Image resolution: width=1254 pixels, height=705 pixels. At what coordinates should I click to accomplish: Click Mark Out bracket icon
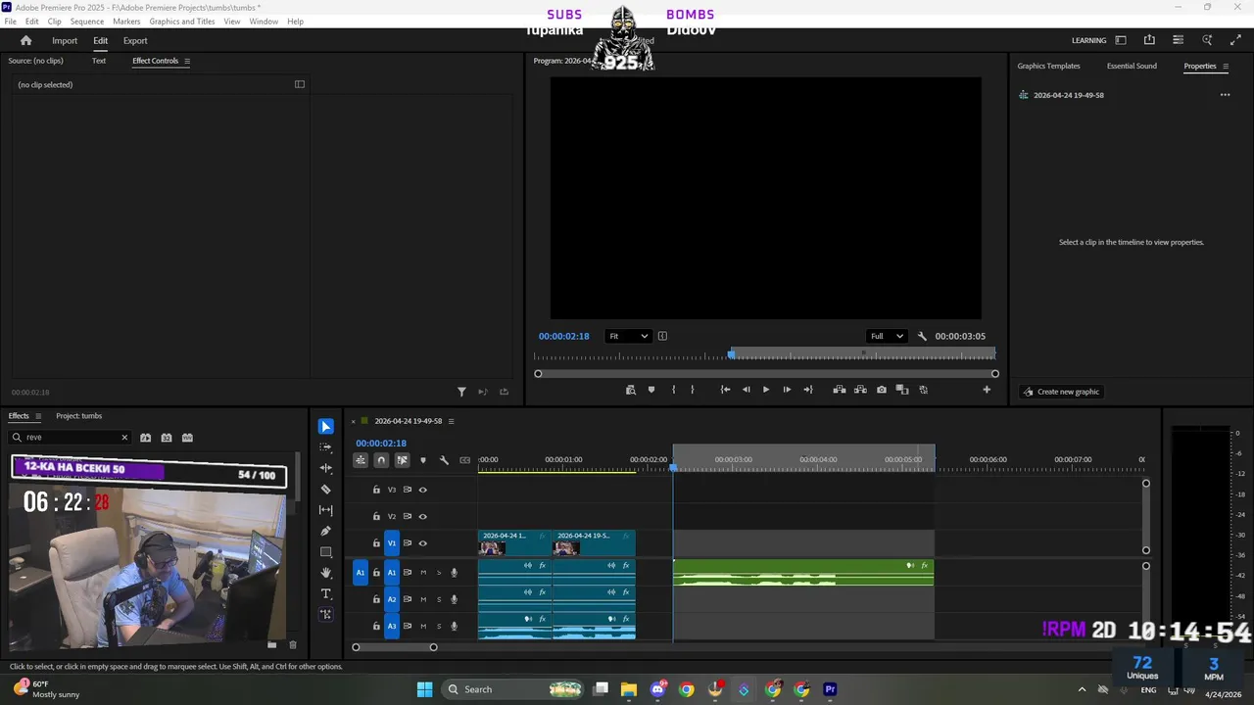(693, 390)
